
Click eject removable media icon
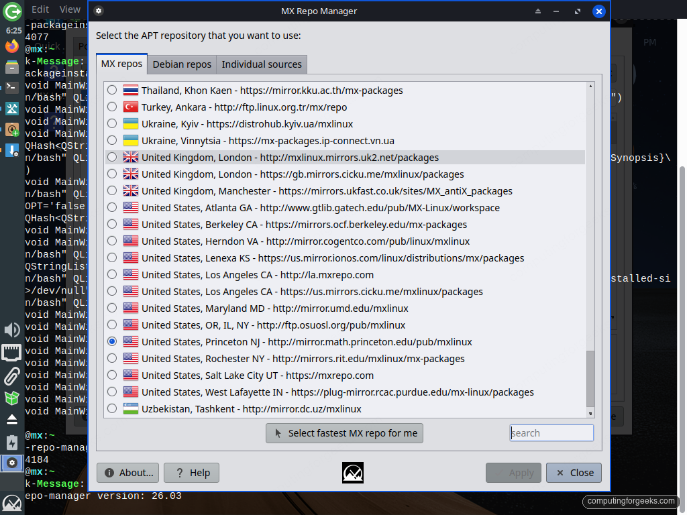pos(12,420)
